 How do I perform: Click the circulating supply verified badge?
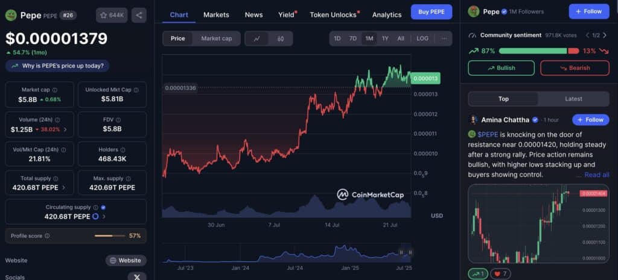click(103, 207)
